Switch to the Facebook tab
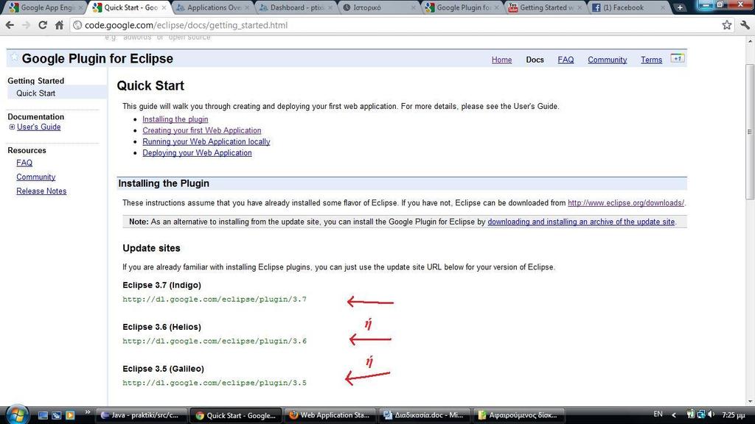Image resolution: width=755 pixels, height=424 pixels. [x=628, y=7]
